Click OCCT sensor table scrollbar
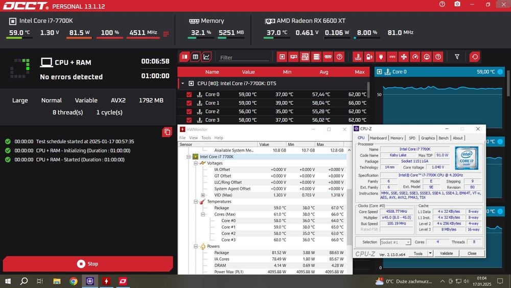 coord(368,90)
